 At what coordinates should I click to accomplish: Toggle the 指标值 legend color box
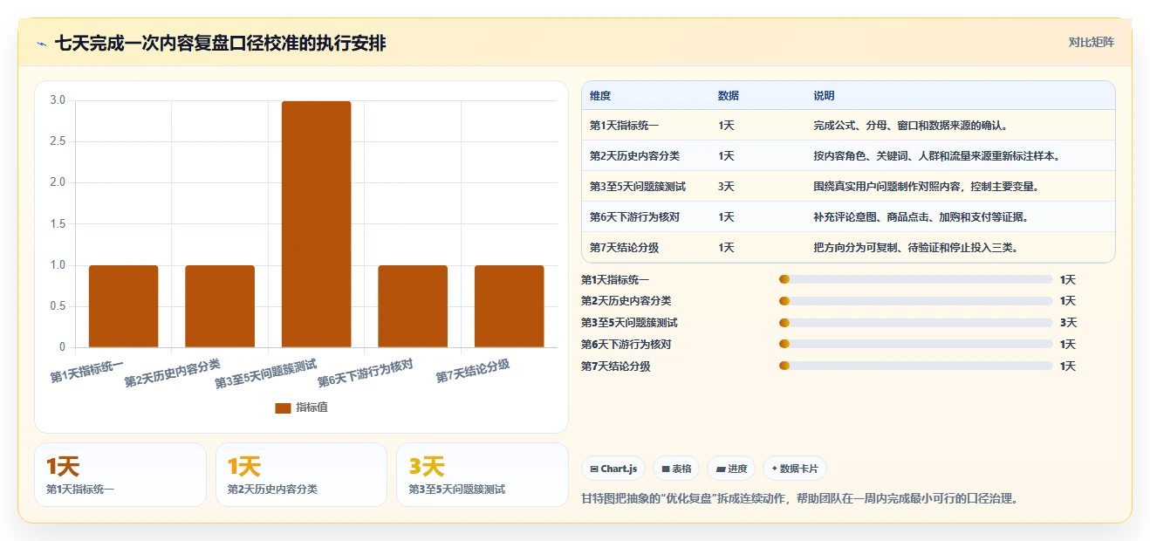[x=283, y=407]
